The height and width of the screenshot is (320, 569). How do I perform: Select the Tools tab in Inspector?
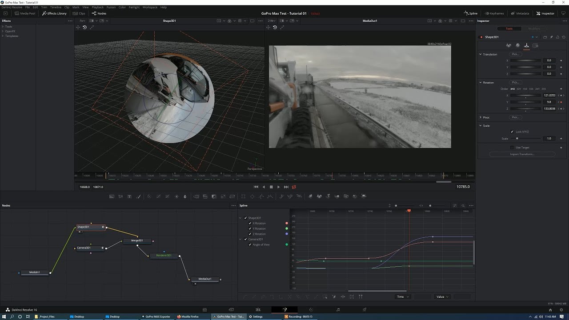pyautogui.click(x=509, y=29)
